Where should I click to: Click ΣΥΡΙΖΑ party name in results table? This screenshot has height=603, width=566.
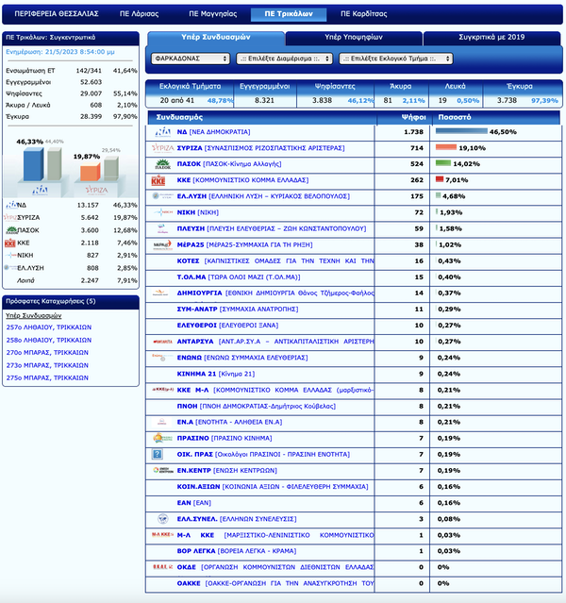(x=260, y=148)
